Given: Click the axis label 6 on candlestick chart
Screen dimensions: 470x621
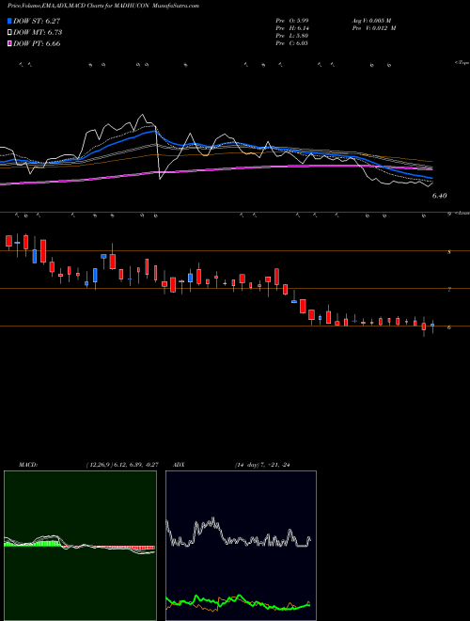Looking at the screenshot, I should pos(449,327).
